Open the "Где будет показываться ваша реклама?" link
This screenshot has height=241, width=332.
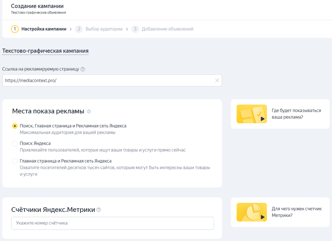pyautogui.click(x=296, y=114)
